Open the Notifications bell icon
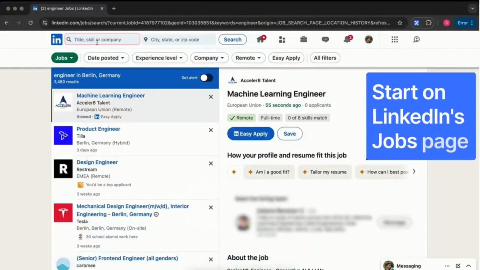The image size is (480, 270). (x=347, y=39)
